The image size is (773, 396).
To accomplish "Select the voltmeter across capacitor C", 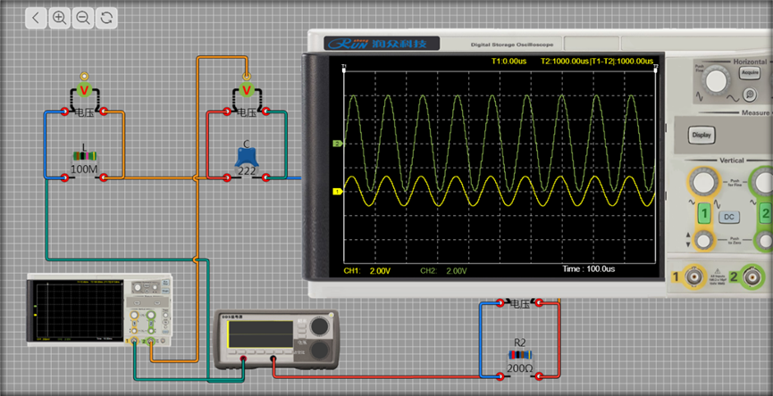I will pos(246,91).
